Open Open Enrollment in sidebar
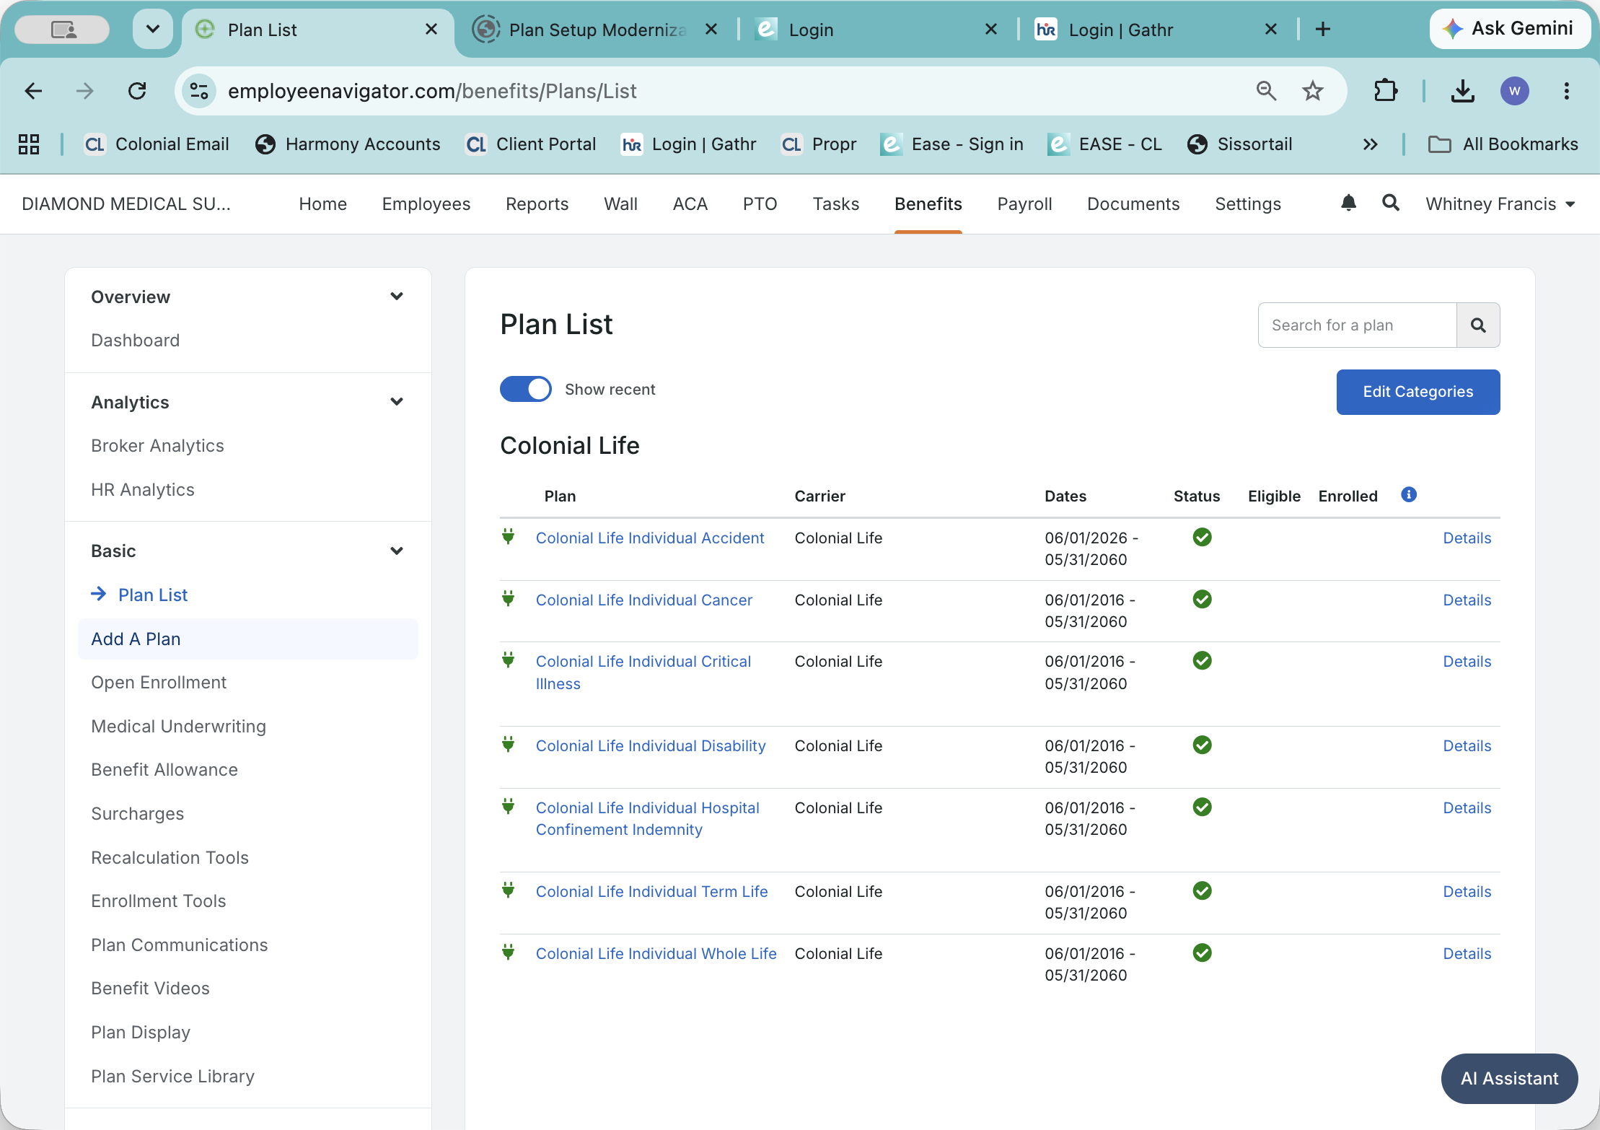Image resolution: width=1600 pixels, height=1130 pixels. point(159,682)
